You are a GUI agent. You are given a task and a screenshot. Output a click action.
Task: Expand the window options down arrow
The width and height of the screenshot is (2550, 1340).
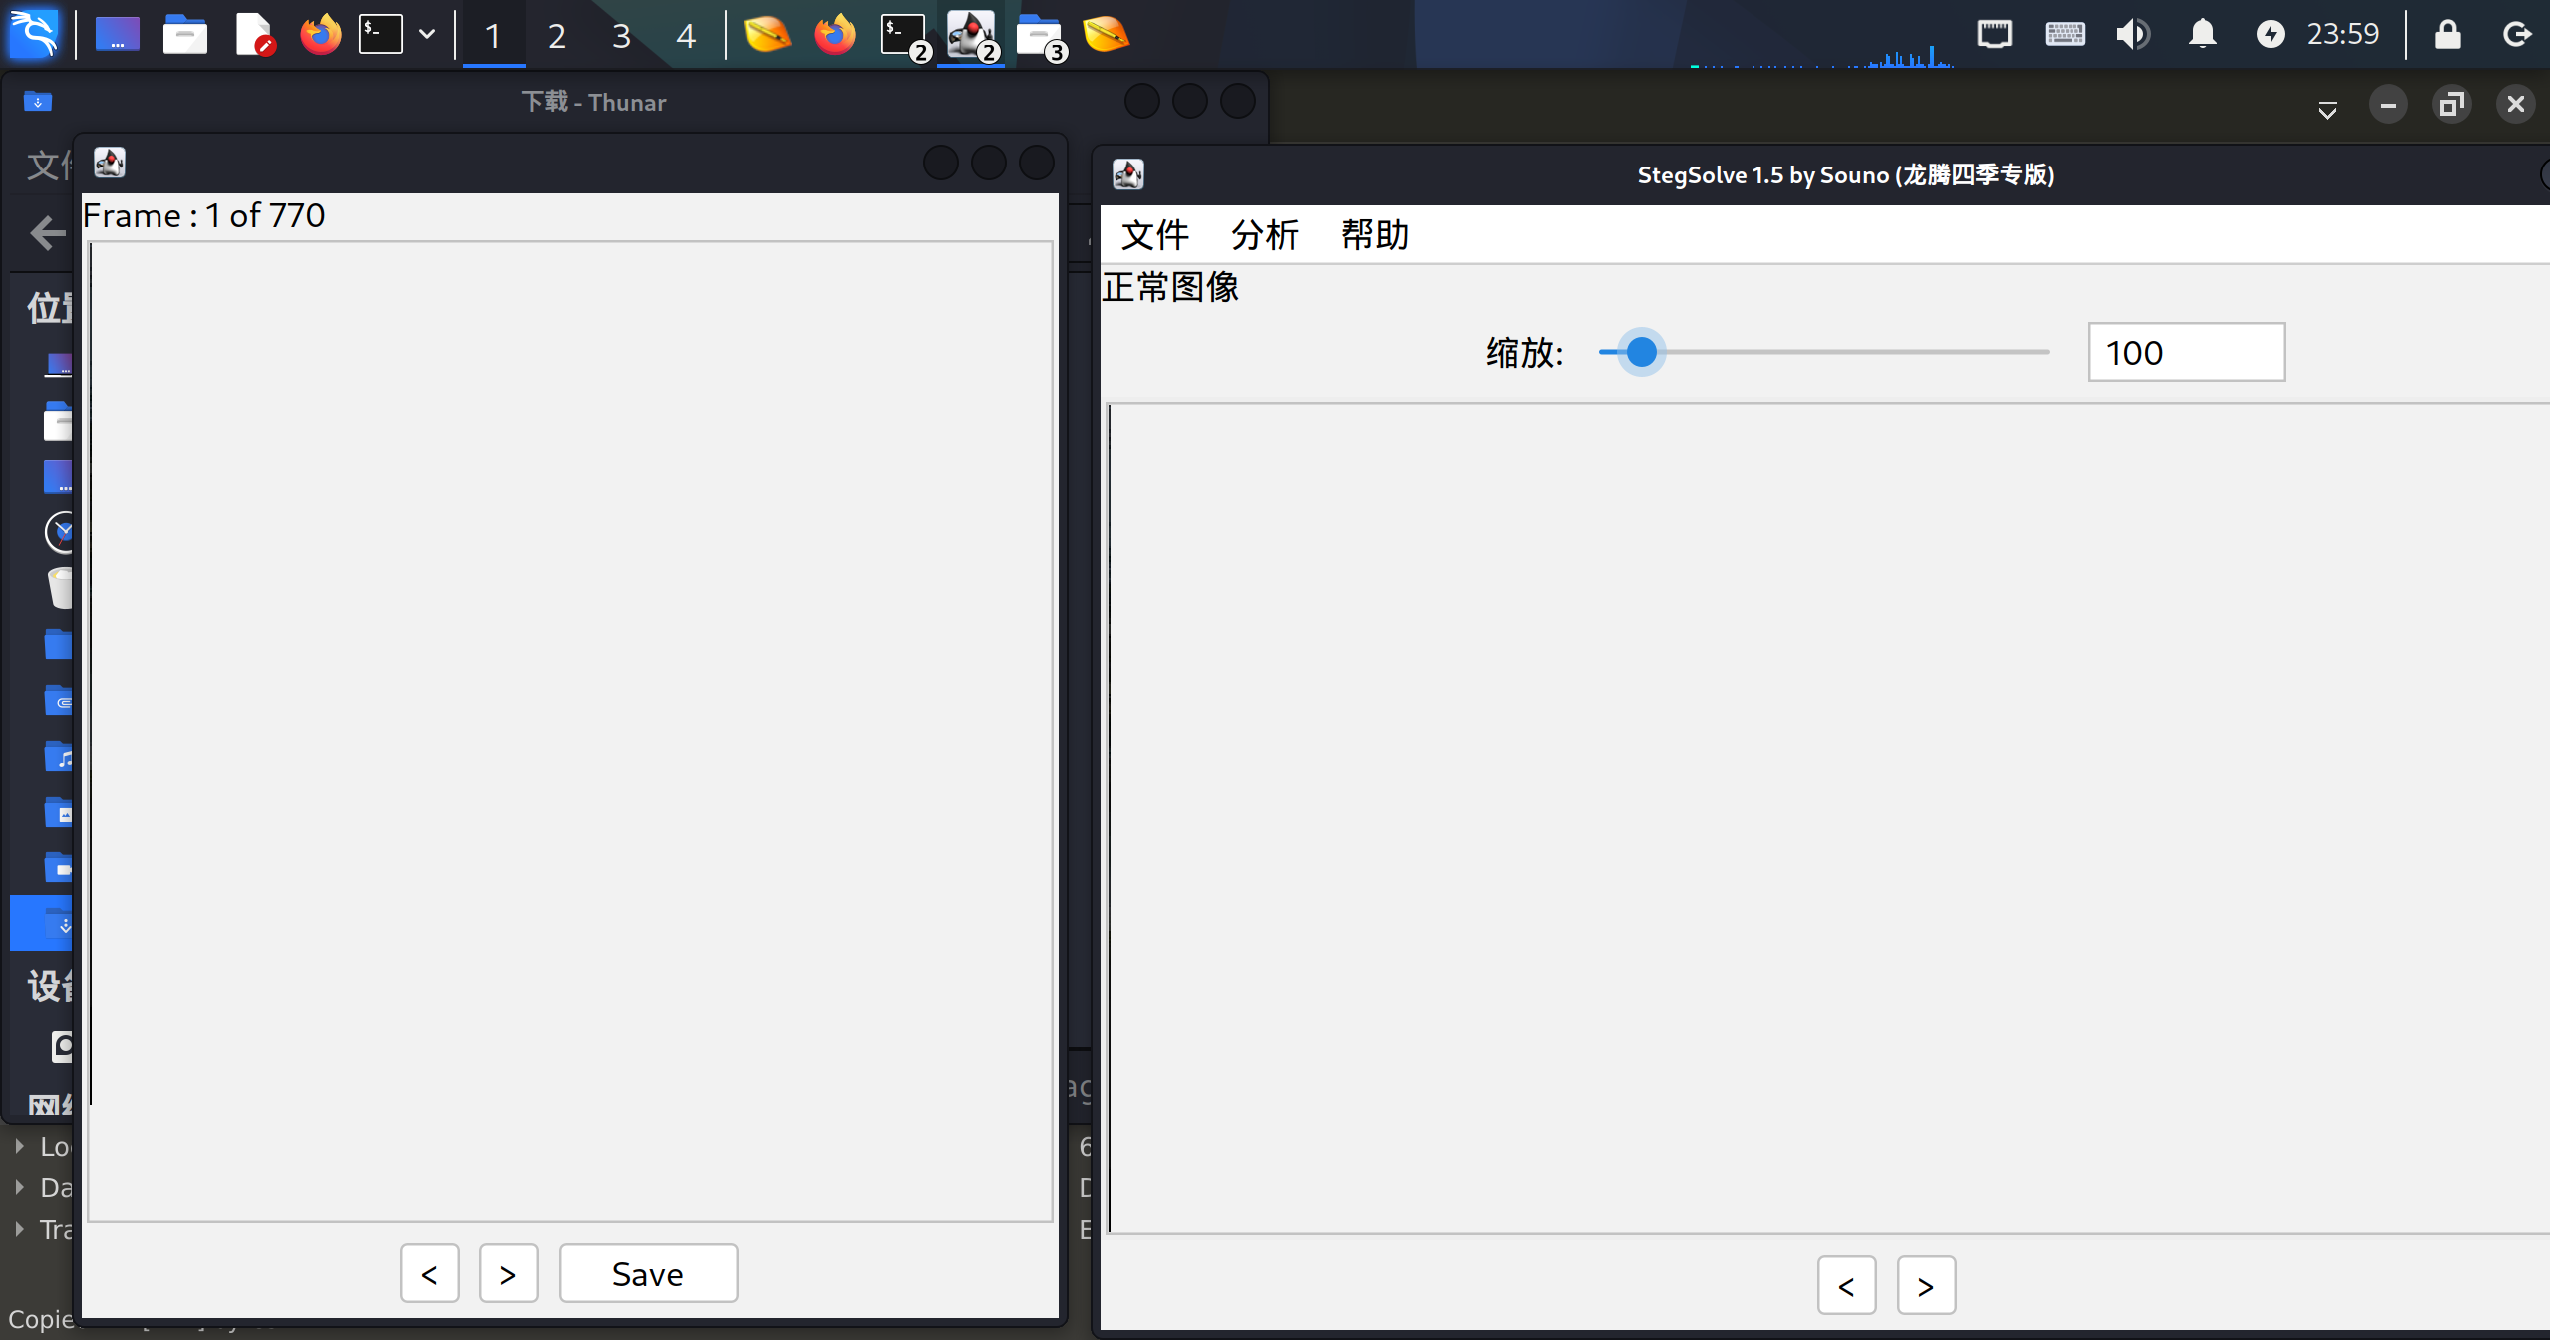coord(2327,109)
